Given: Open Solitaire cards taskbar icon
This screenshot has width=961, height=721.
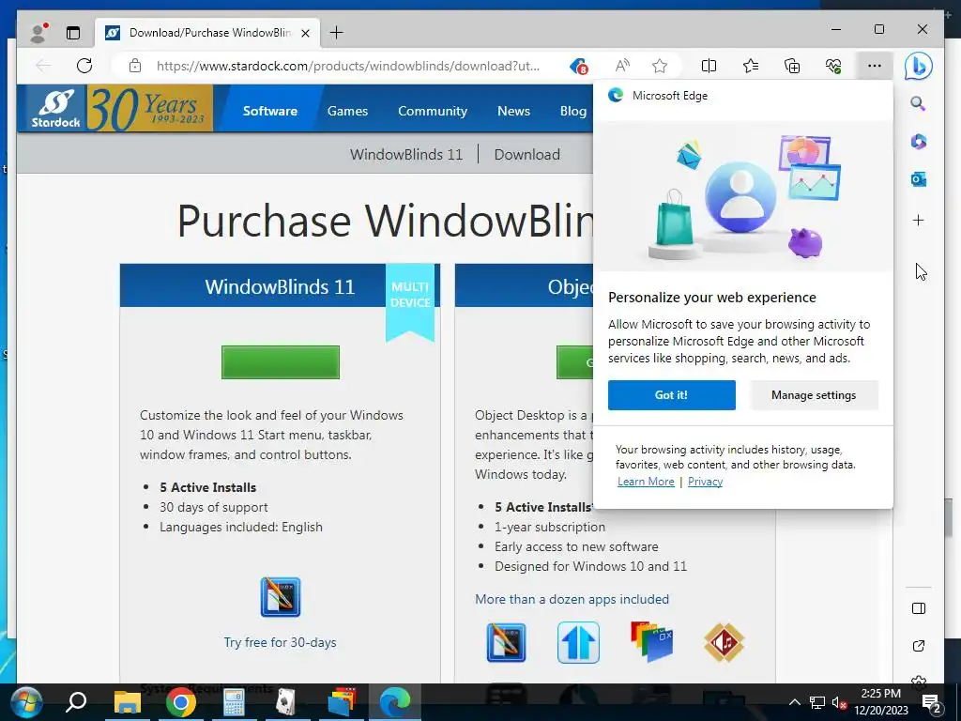Looking at the screenshot, I should [285, 702].
